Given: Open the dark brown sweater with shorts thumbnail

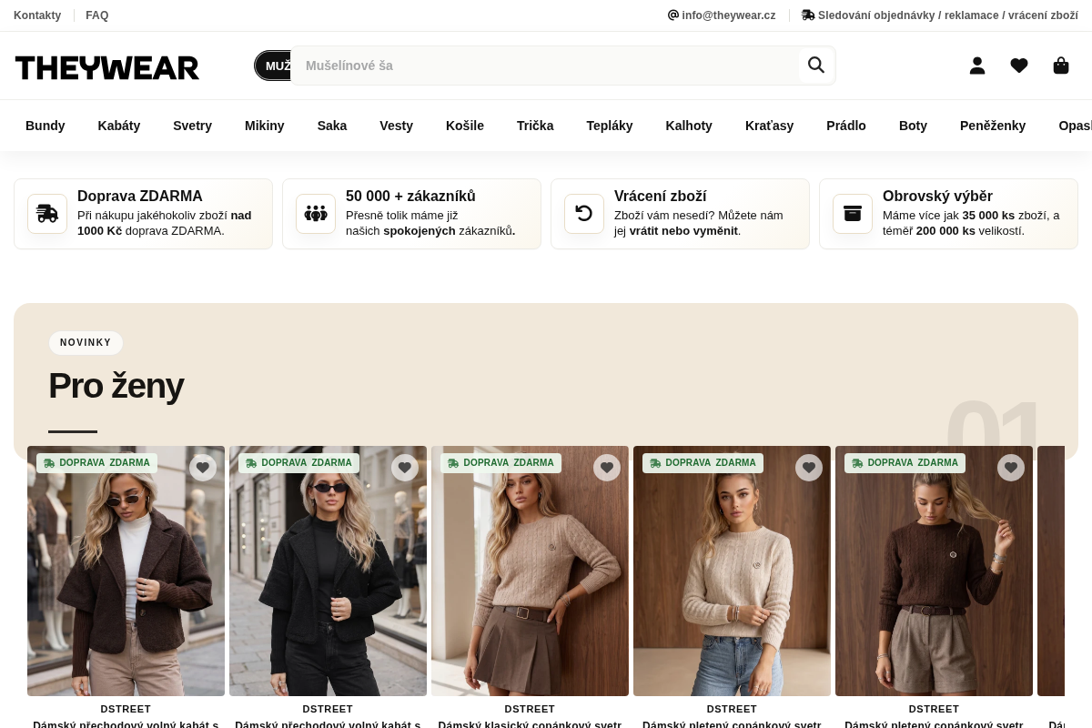Looking at the screenshot, I should (934, 571).
